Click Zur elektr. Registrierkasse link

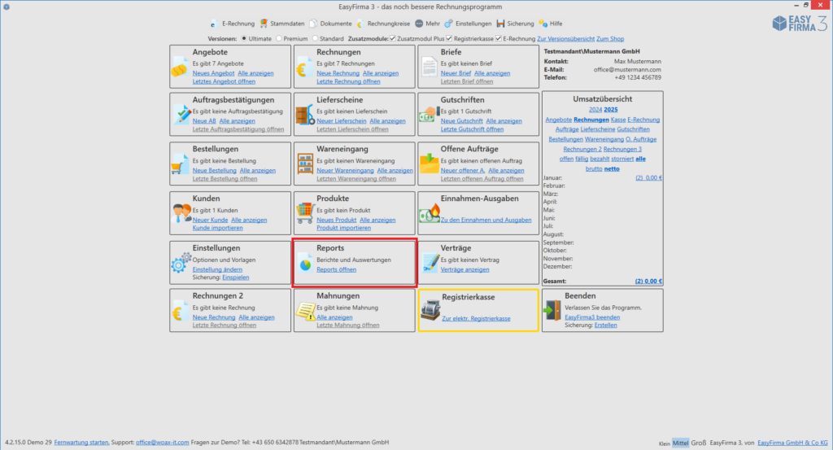pyautogui.click(x=476, y=318)
